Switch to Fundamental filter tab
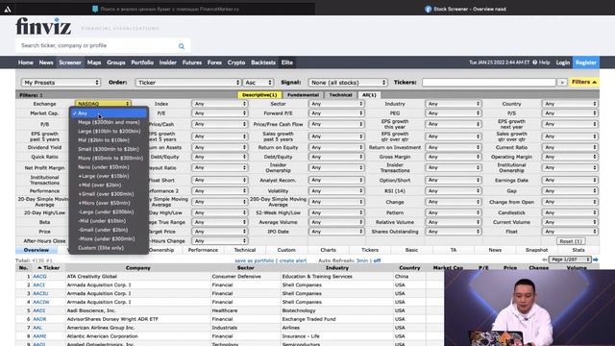The image size is (615, 346). tap(303, 95)
